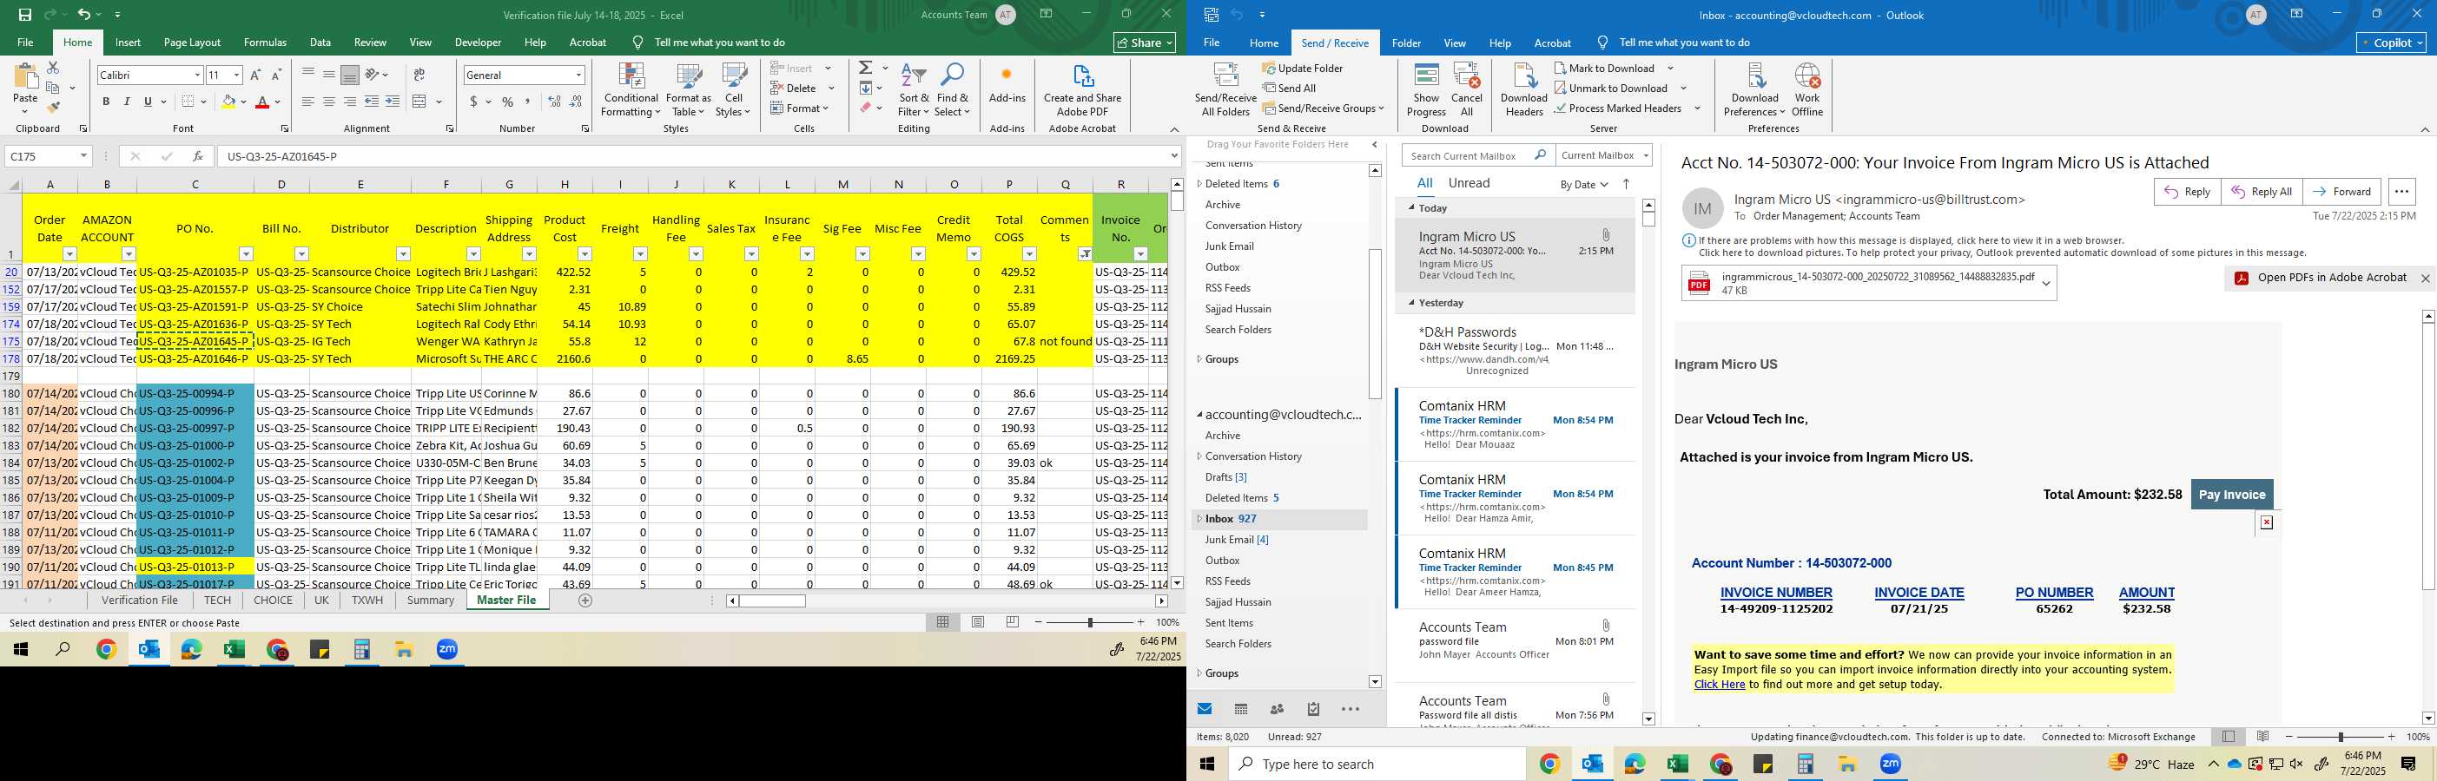Open Outlook Tasks navigation icon

point(1313,709)
